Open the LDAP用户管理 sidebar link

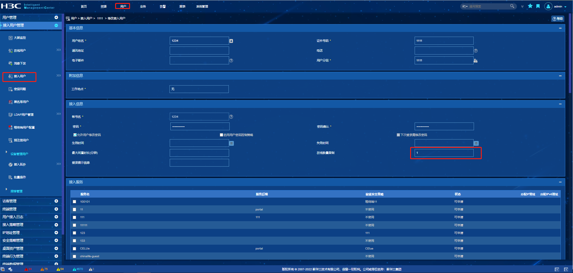24,115
